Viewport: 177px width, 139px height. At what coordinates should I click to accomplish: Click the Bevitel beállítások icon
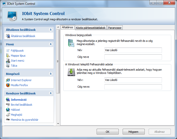pyautogui.click(x=8, y=105)
